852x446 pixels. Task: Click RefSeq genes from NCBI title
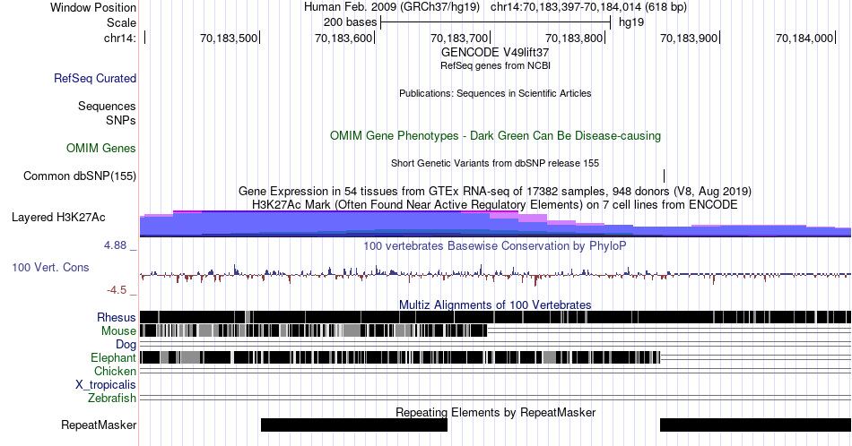495,65
